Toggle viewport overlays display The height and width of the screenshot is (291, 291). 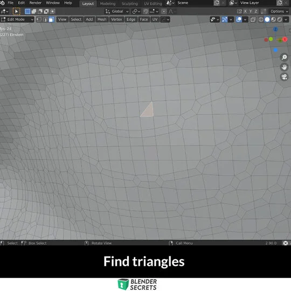point(239,19)
